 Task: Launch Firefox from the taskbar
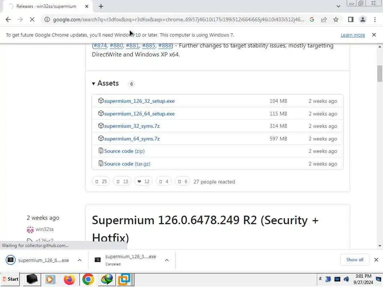tap(69, 279)
